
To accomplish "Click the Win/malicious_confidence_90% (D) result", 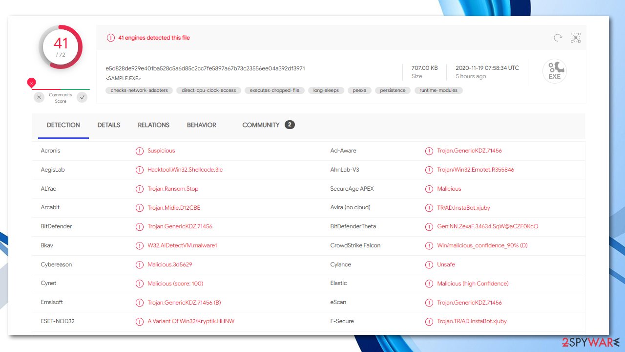I will click(x=482, y=245).
